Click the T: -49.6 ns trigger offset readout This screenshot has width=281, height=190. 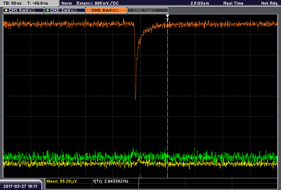pyautogui.click(x=38, y=3)
